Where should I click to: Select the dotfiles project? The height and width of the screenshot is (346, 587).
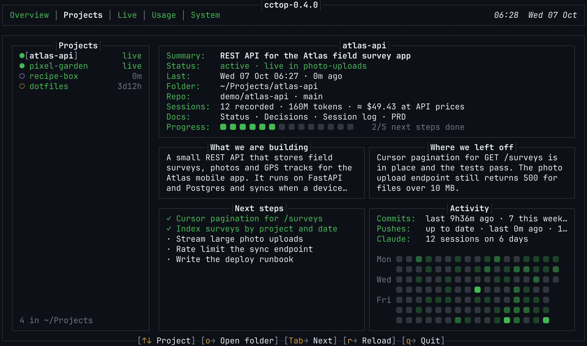81,86
